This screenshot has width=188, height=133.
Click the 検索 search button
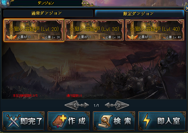pyautogui.click(x=114, y=121)
